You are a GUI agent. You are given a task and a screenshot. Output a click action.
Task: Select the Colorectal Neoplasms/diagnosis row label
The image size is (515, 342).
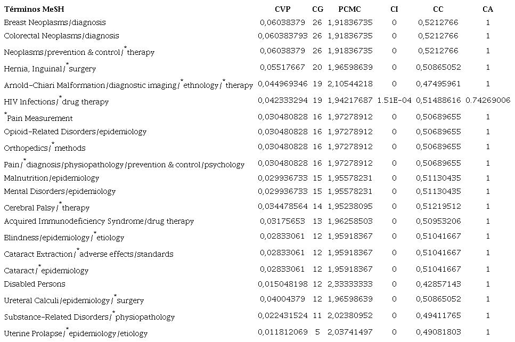point(61,36)
